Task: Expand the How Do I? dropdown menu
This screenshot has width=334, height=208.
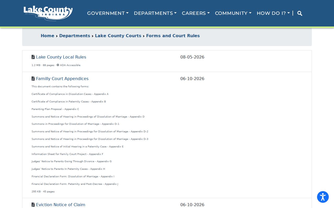Action: (x=273, y=13)
